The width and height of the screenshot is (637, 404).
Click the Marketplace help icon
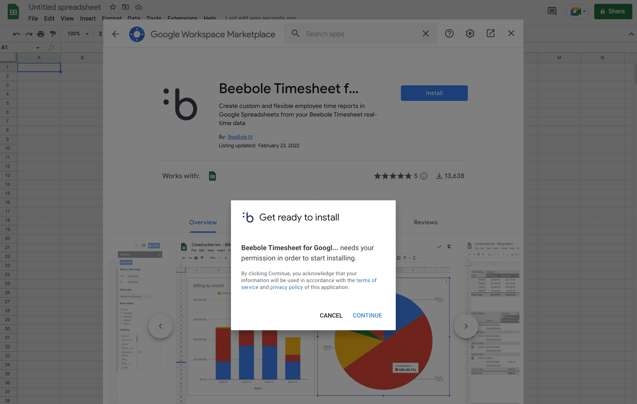(449, 34)
